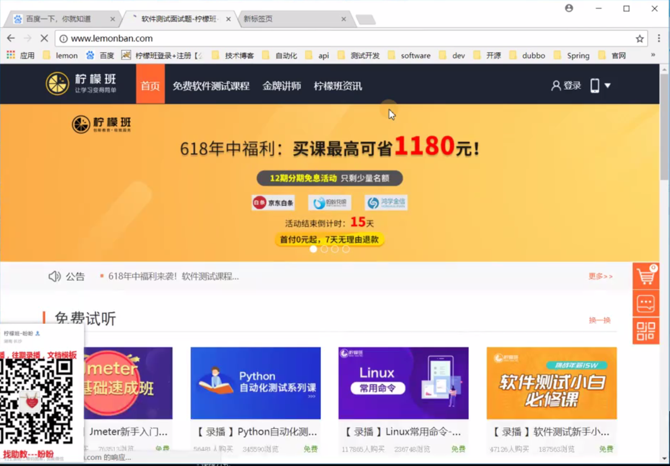Screen dimensions: 670x466
Task: Open the Chrome profile account icon
Action: coord(569,8)
